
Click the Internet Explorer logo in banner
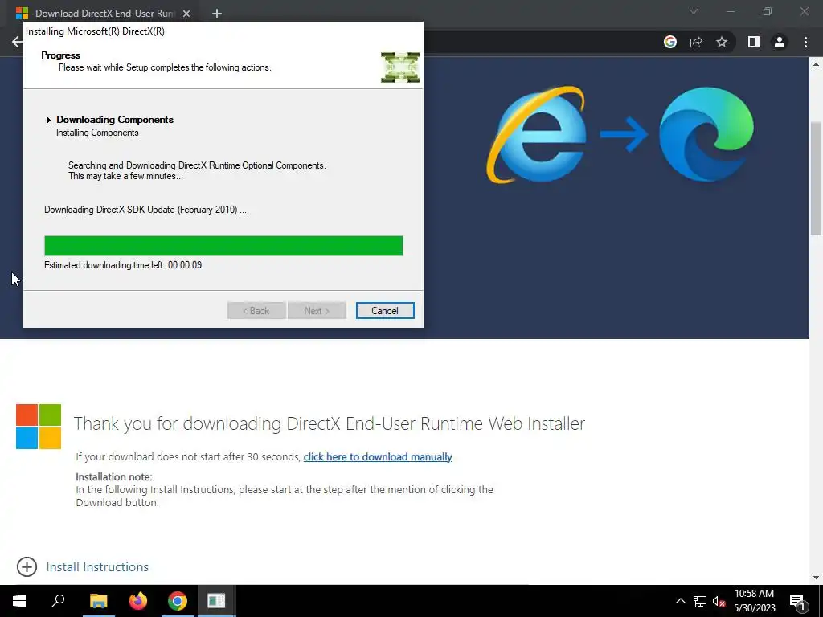[x=536, y=134]
